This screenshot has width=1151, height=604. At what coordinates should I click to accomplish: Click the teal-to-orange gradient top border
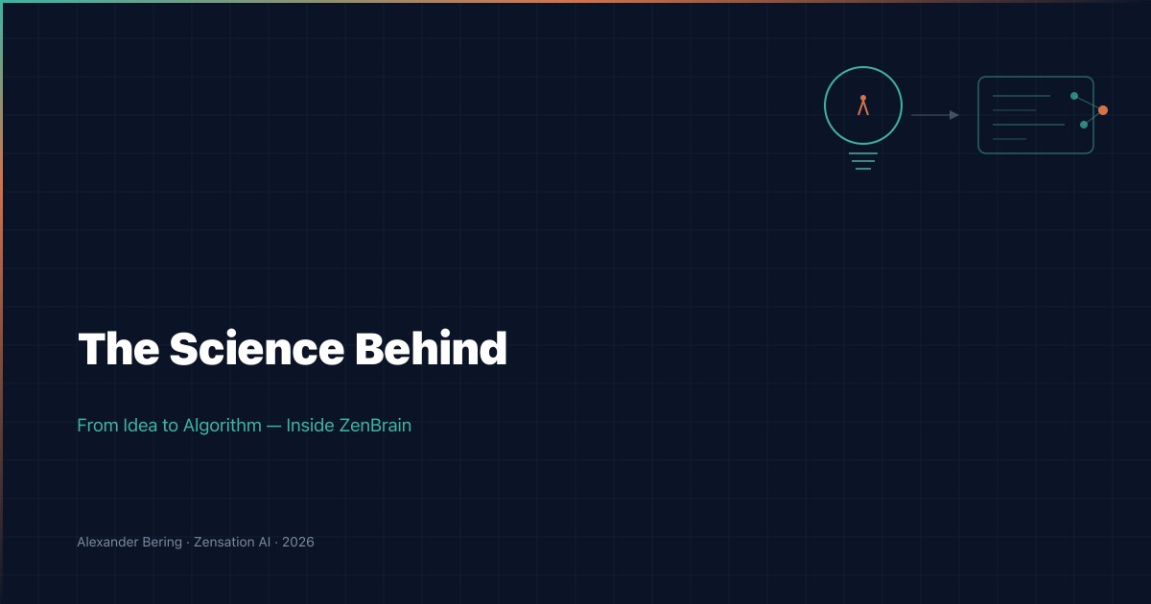pos(575,1)
